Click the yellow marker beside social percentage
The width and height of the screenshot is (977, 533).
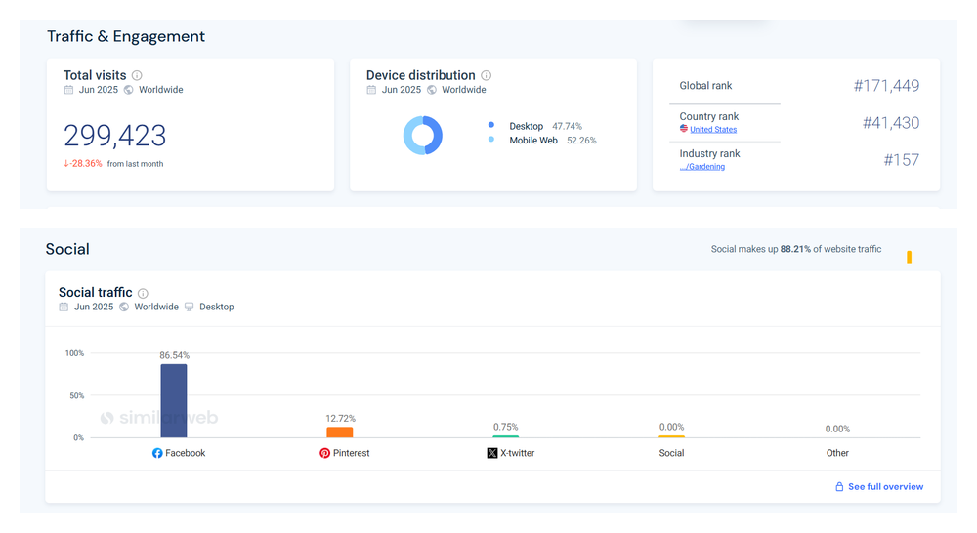pyautogui.click(x=909, y=257)
